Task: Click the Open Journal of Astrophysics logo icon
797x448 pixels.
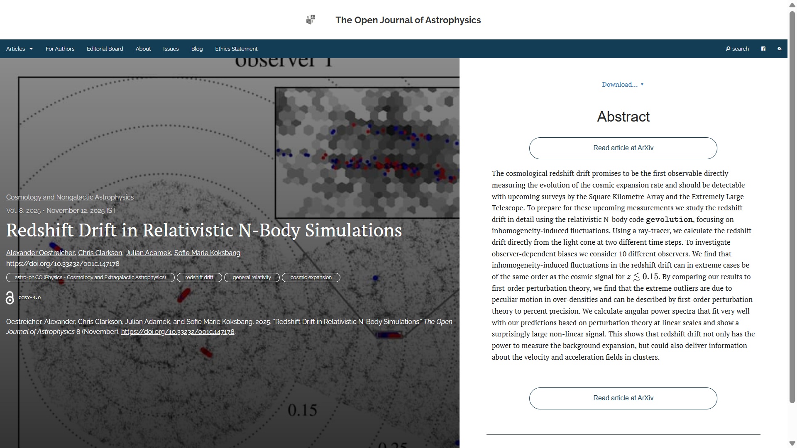Action: tap(310, 20)
